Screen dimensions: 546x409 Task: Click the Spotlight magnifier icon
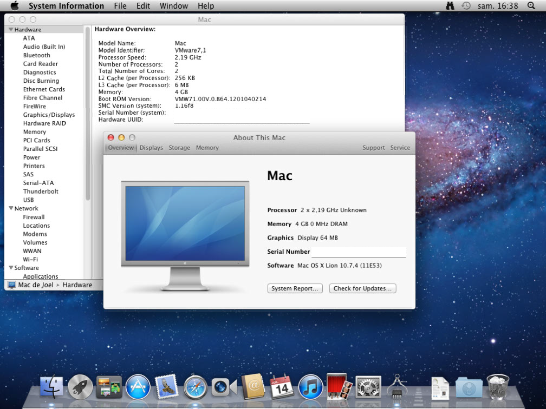531,5
